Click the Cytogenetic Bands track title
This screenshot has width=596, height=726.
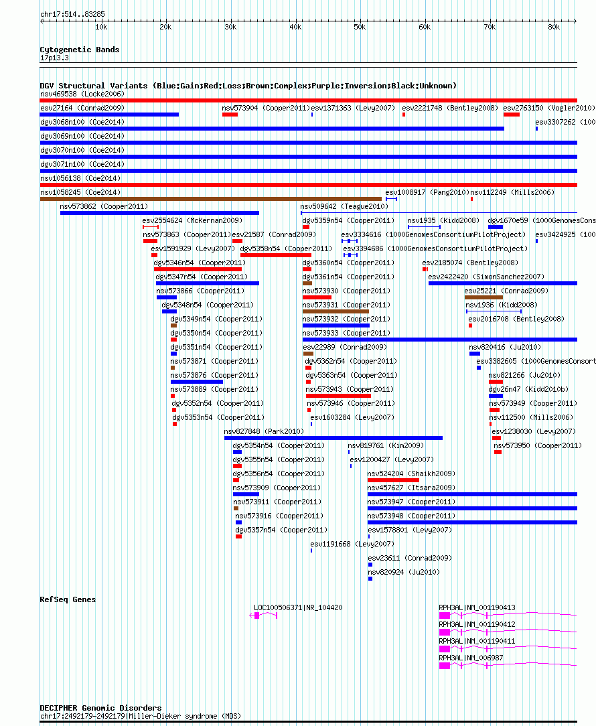coord(80,50)
